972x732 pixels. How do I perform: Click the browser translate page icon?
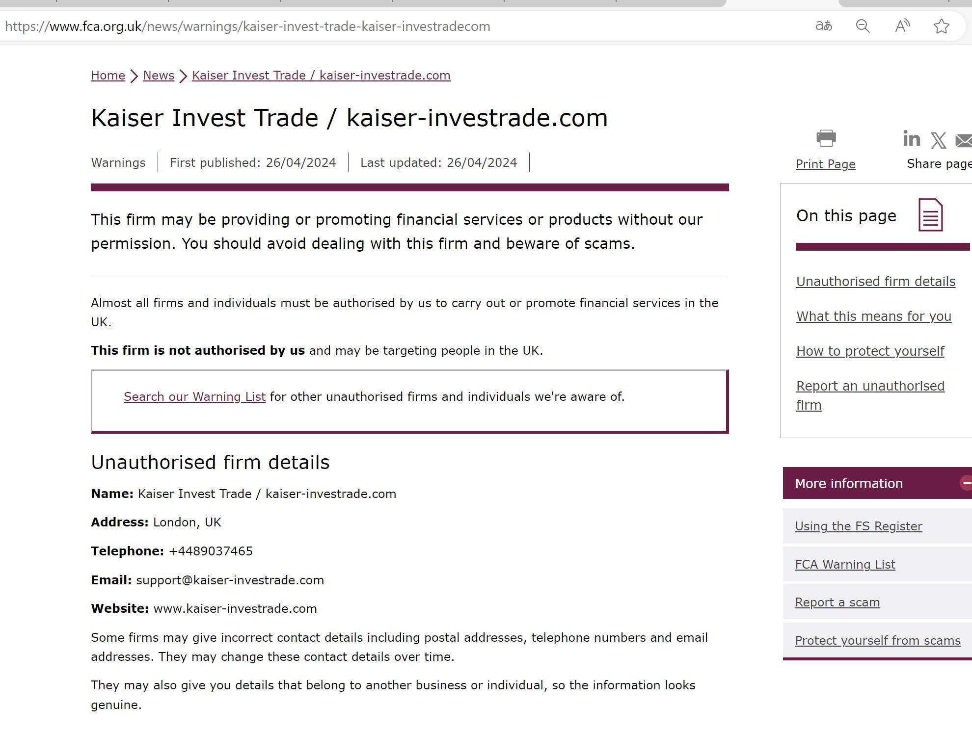coord(823,26)
